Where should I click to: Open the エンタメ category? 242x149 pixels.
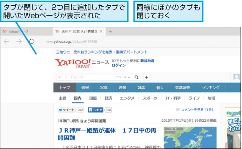[127, 98]
